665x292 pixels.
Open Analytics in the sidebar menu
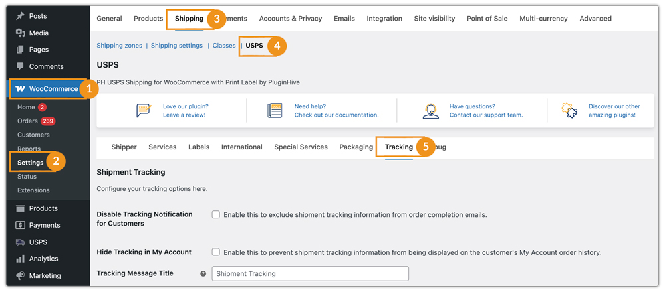point(44,259)
